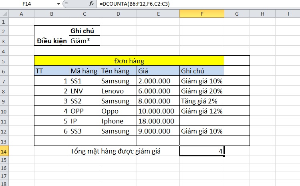Select the Iphone price cell 18.000.000
Viewport: 300px width, 186px height.
pyautogui.click(x=158, y=121)
